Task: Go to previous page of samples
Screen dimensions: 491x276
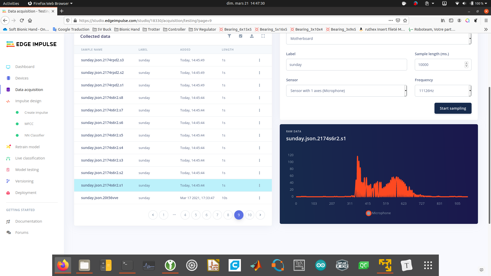Action: (153, 215)
